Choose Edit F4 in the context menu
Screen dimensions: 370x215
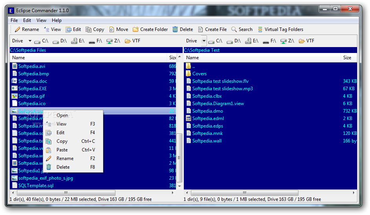[x=73, y=133]
